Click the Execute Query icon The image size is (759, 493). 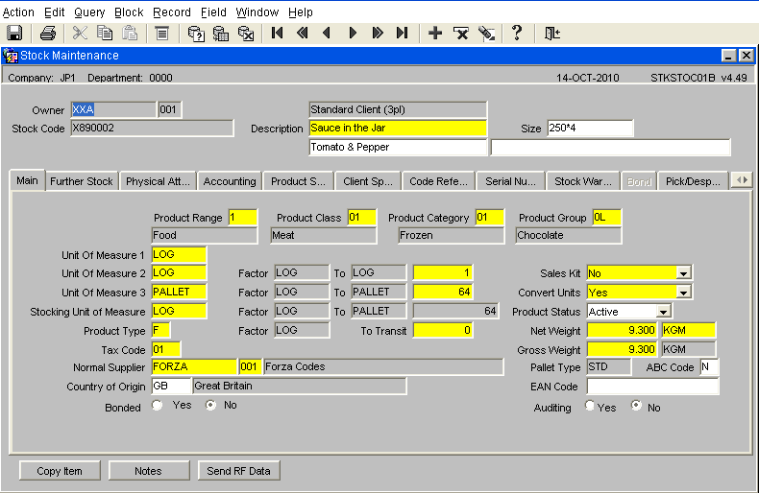pyautogui.click(x=221, y=34)
